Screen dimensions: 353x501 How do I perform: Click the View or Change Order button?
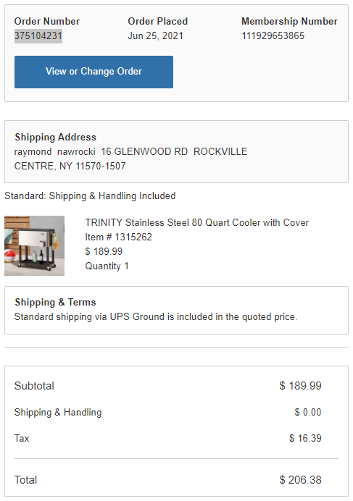click(x=94, y=72)
